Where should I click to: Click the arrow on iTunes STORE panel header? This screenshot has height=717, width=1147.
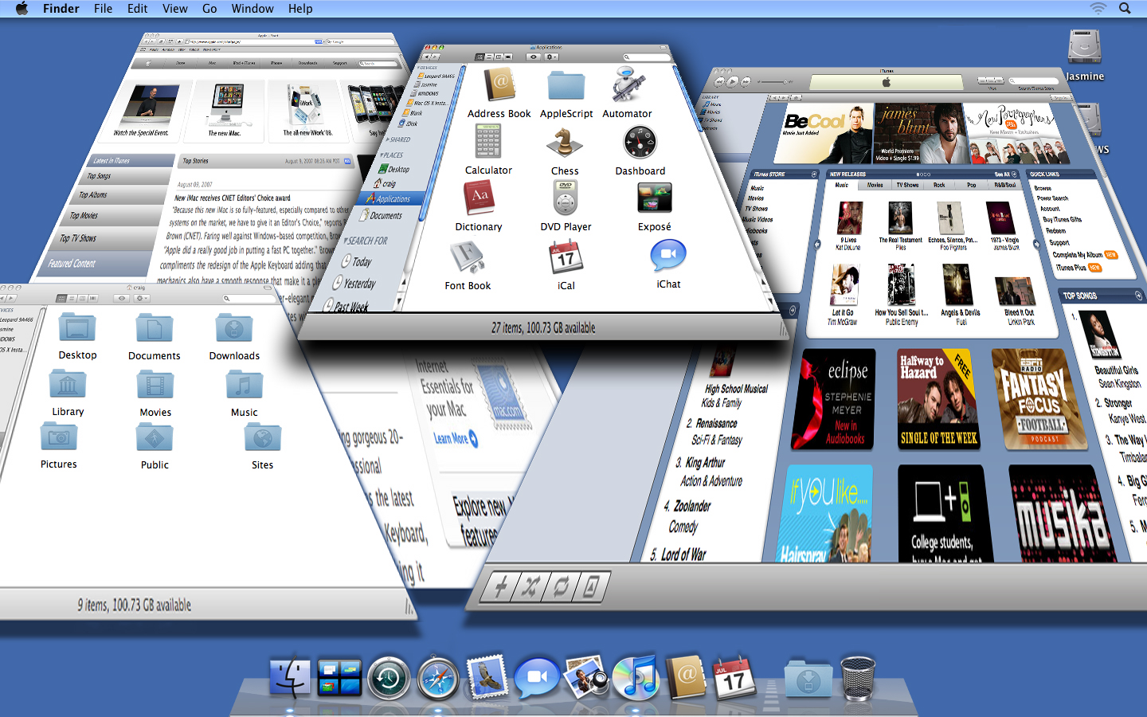(x=814, y=174)
